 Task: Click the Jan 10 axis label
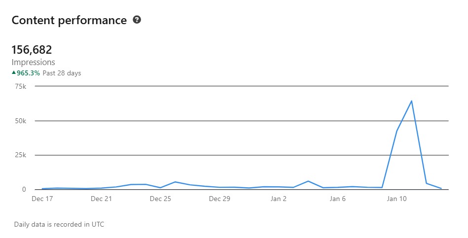pyautogui.click(x=397, y=199)
